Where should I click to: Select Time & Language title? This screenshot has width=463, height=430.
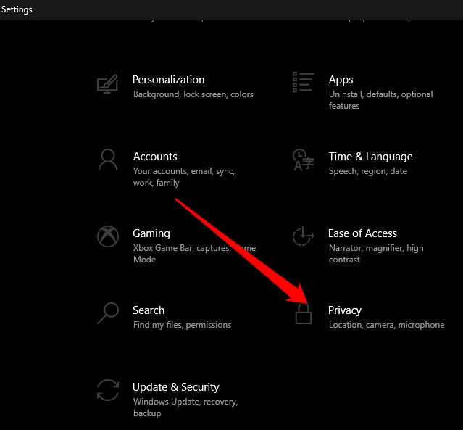click(x=370, y=157)
